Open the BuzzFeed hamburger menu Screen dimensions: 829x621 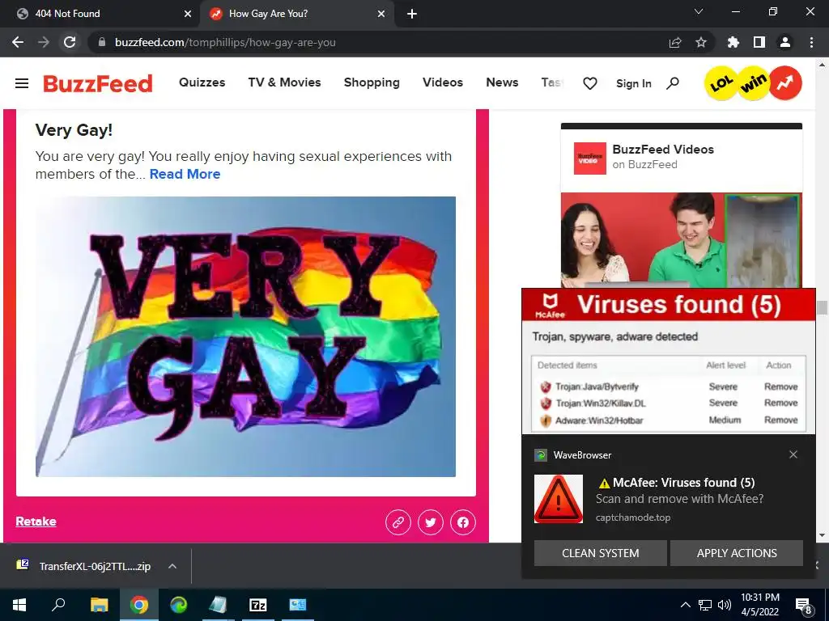(22, 83)
